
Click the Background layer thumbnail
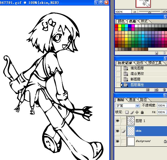pos(131,141)
